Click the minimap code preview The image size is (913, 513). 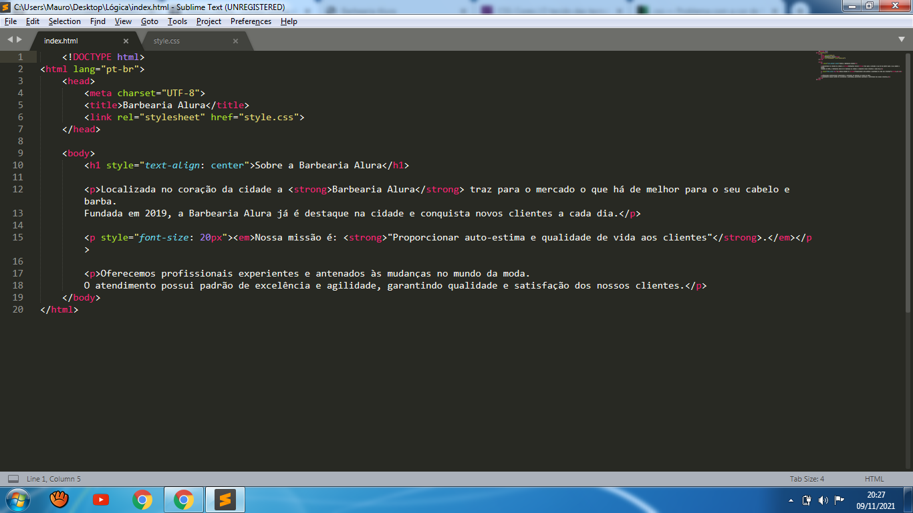(858, 65)
